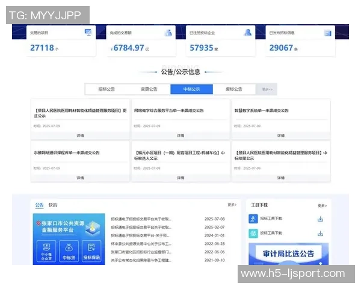Switch to the 变更公告 tab
The image size is (361, 289).
click(149, 89)
